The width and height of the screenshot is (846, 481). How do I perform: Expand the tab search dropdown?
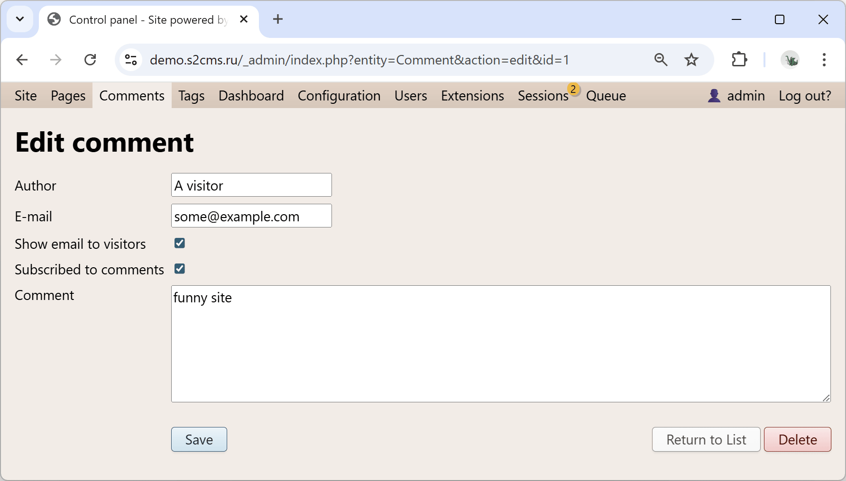(x=20, y=19)
